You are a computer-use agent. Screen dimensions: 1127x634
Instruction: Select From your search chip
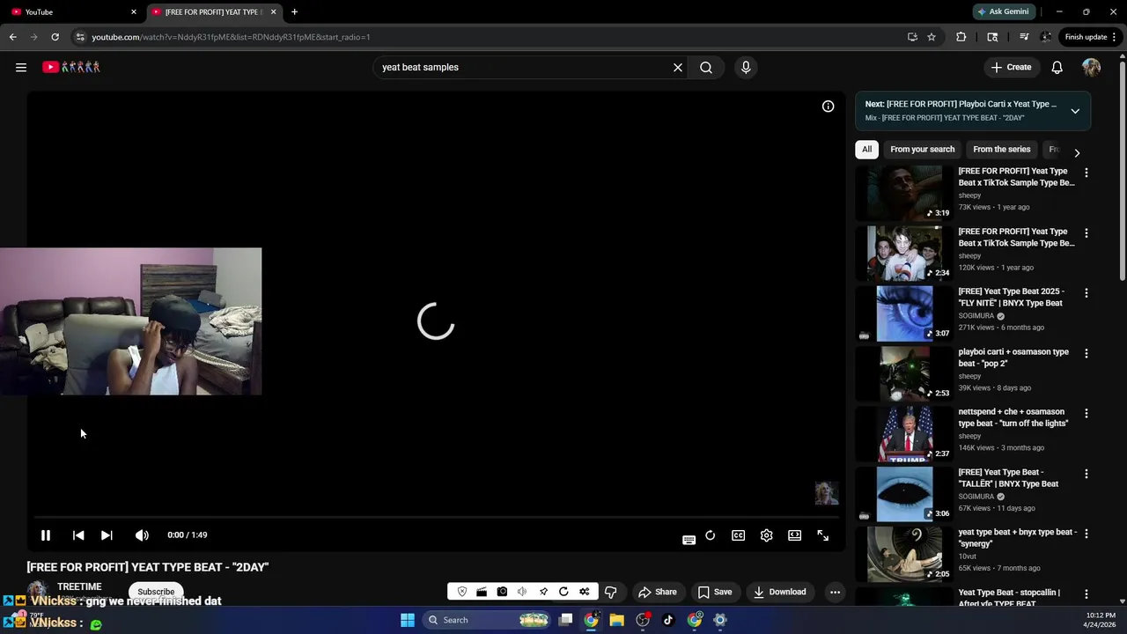(922, 150)
